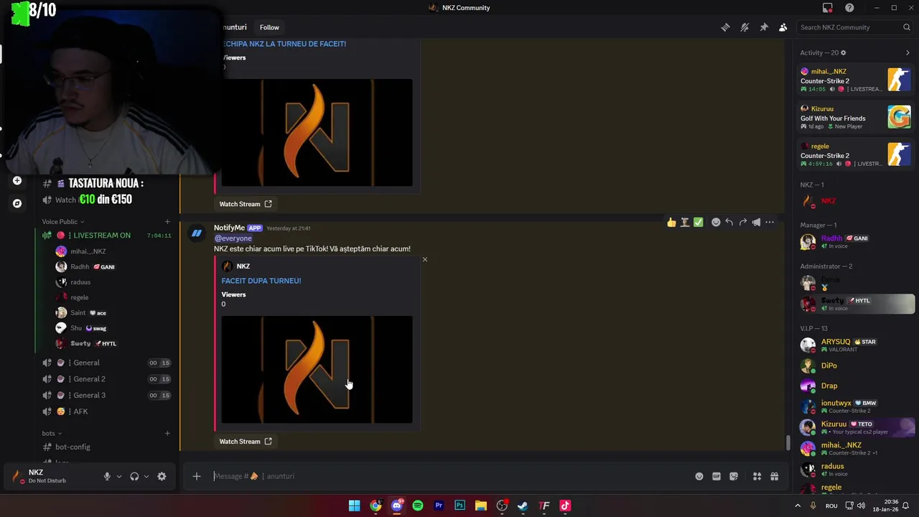Open ARYSUQ in member list

pyautogui.click(x=856, y=345)
